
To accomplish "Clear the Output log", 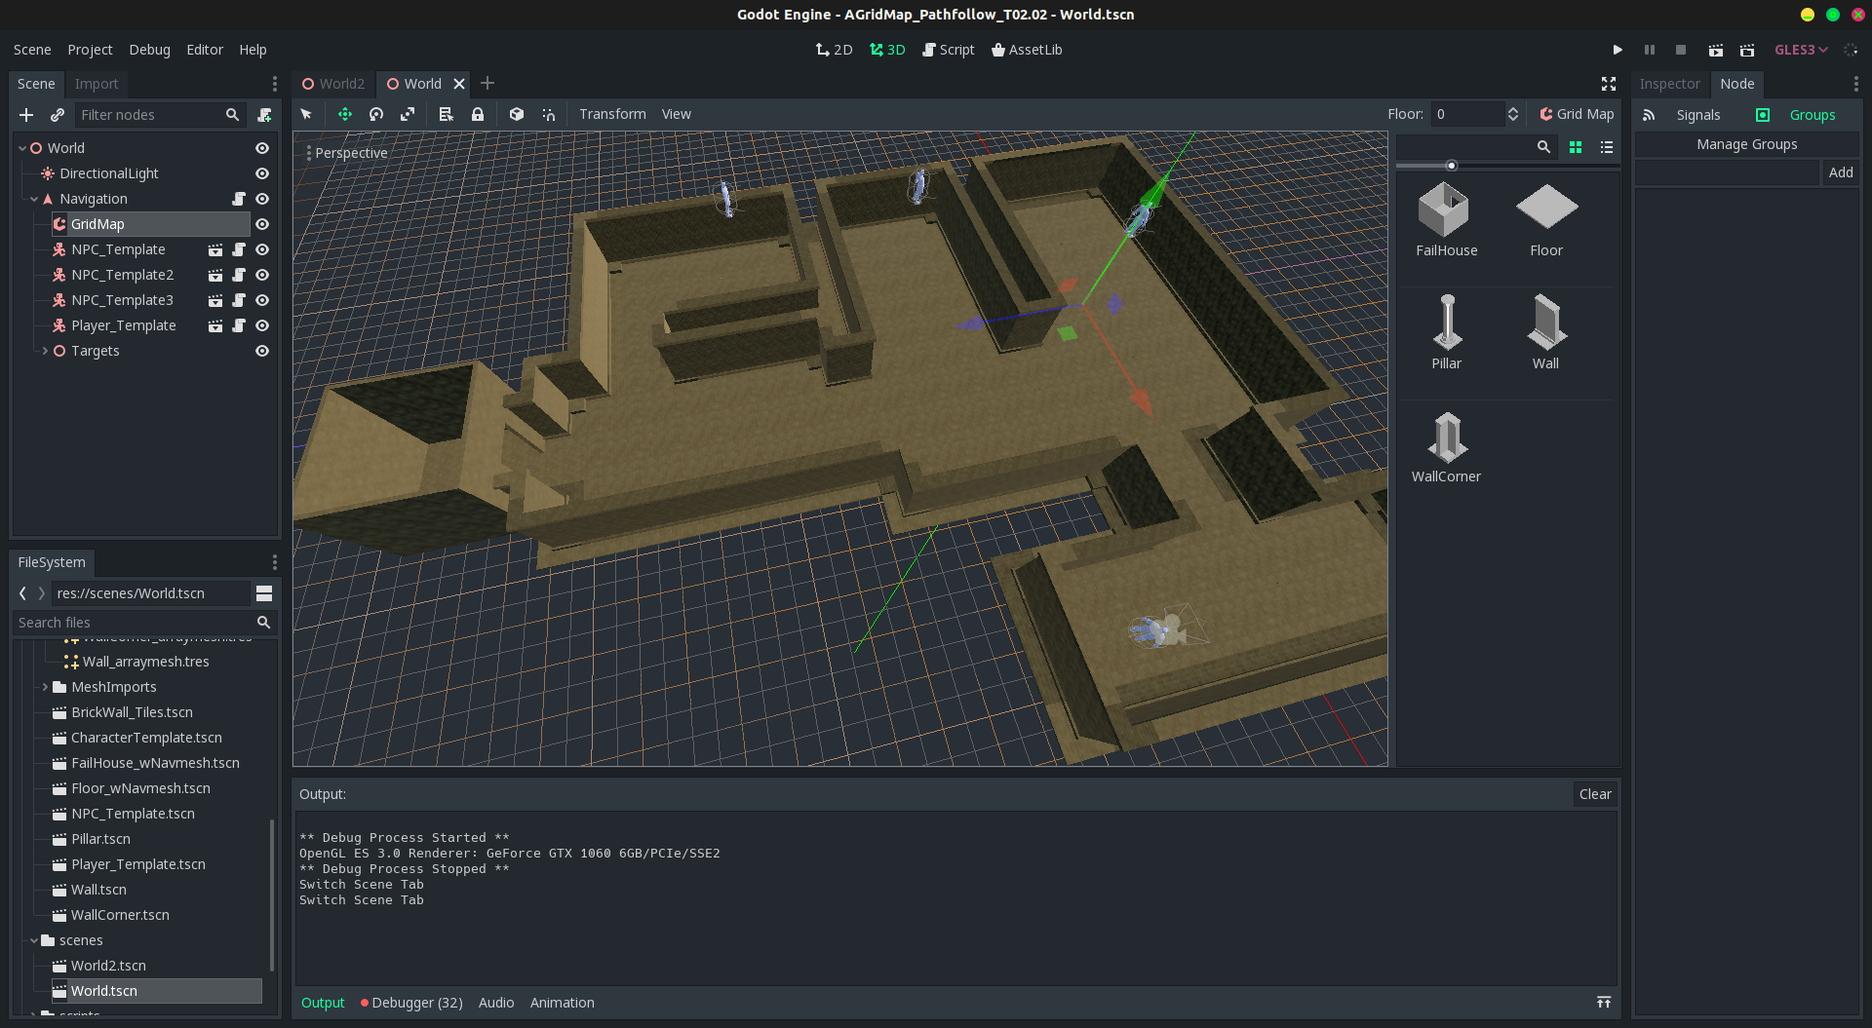I will point(1595,794).
